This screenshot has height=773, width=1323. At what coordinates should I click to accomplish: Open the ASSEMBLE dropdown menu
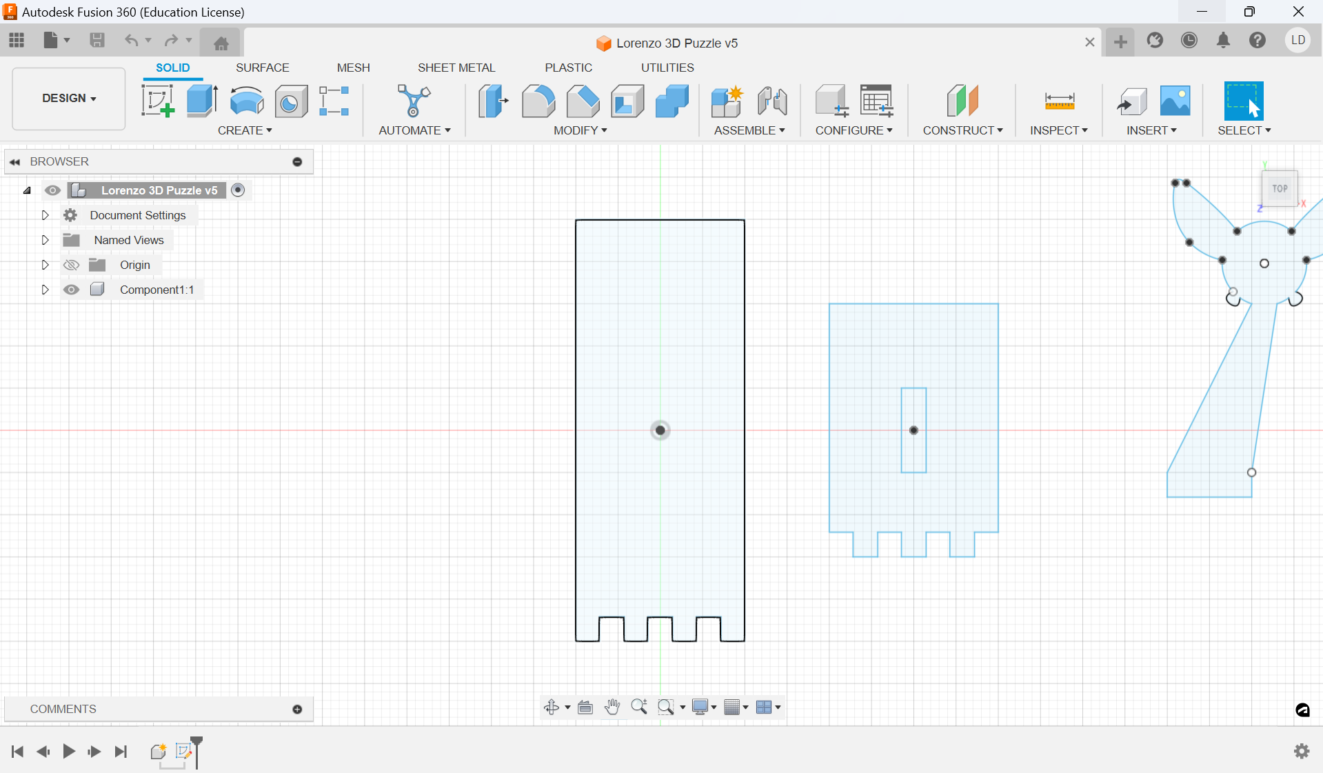coord(749,130)
